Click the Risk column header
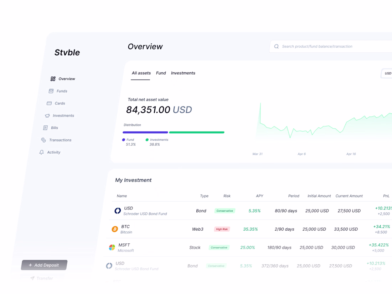Screen dimensions: 392x294 [227, 196]
